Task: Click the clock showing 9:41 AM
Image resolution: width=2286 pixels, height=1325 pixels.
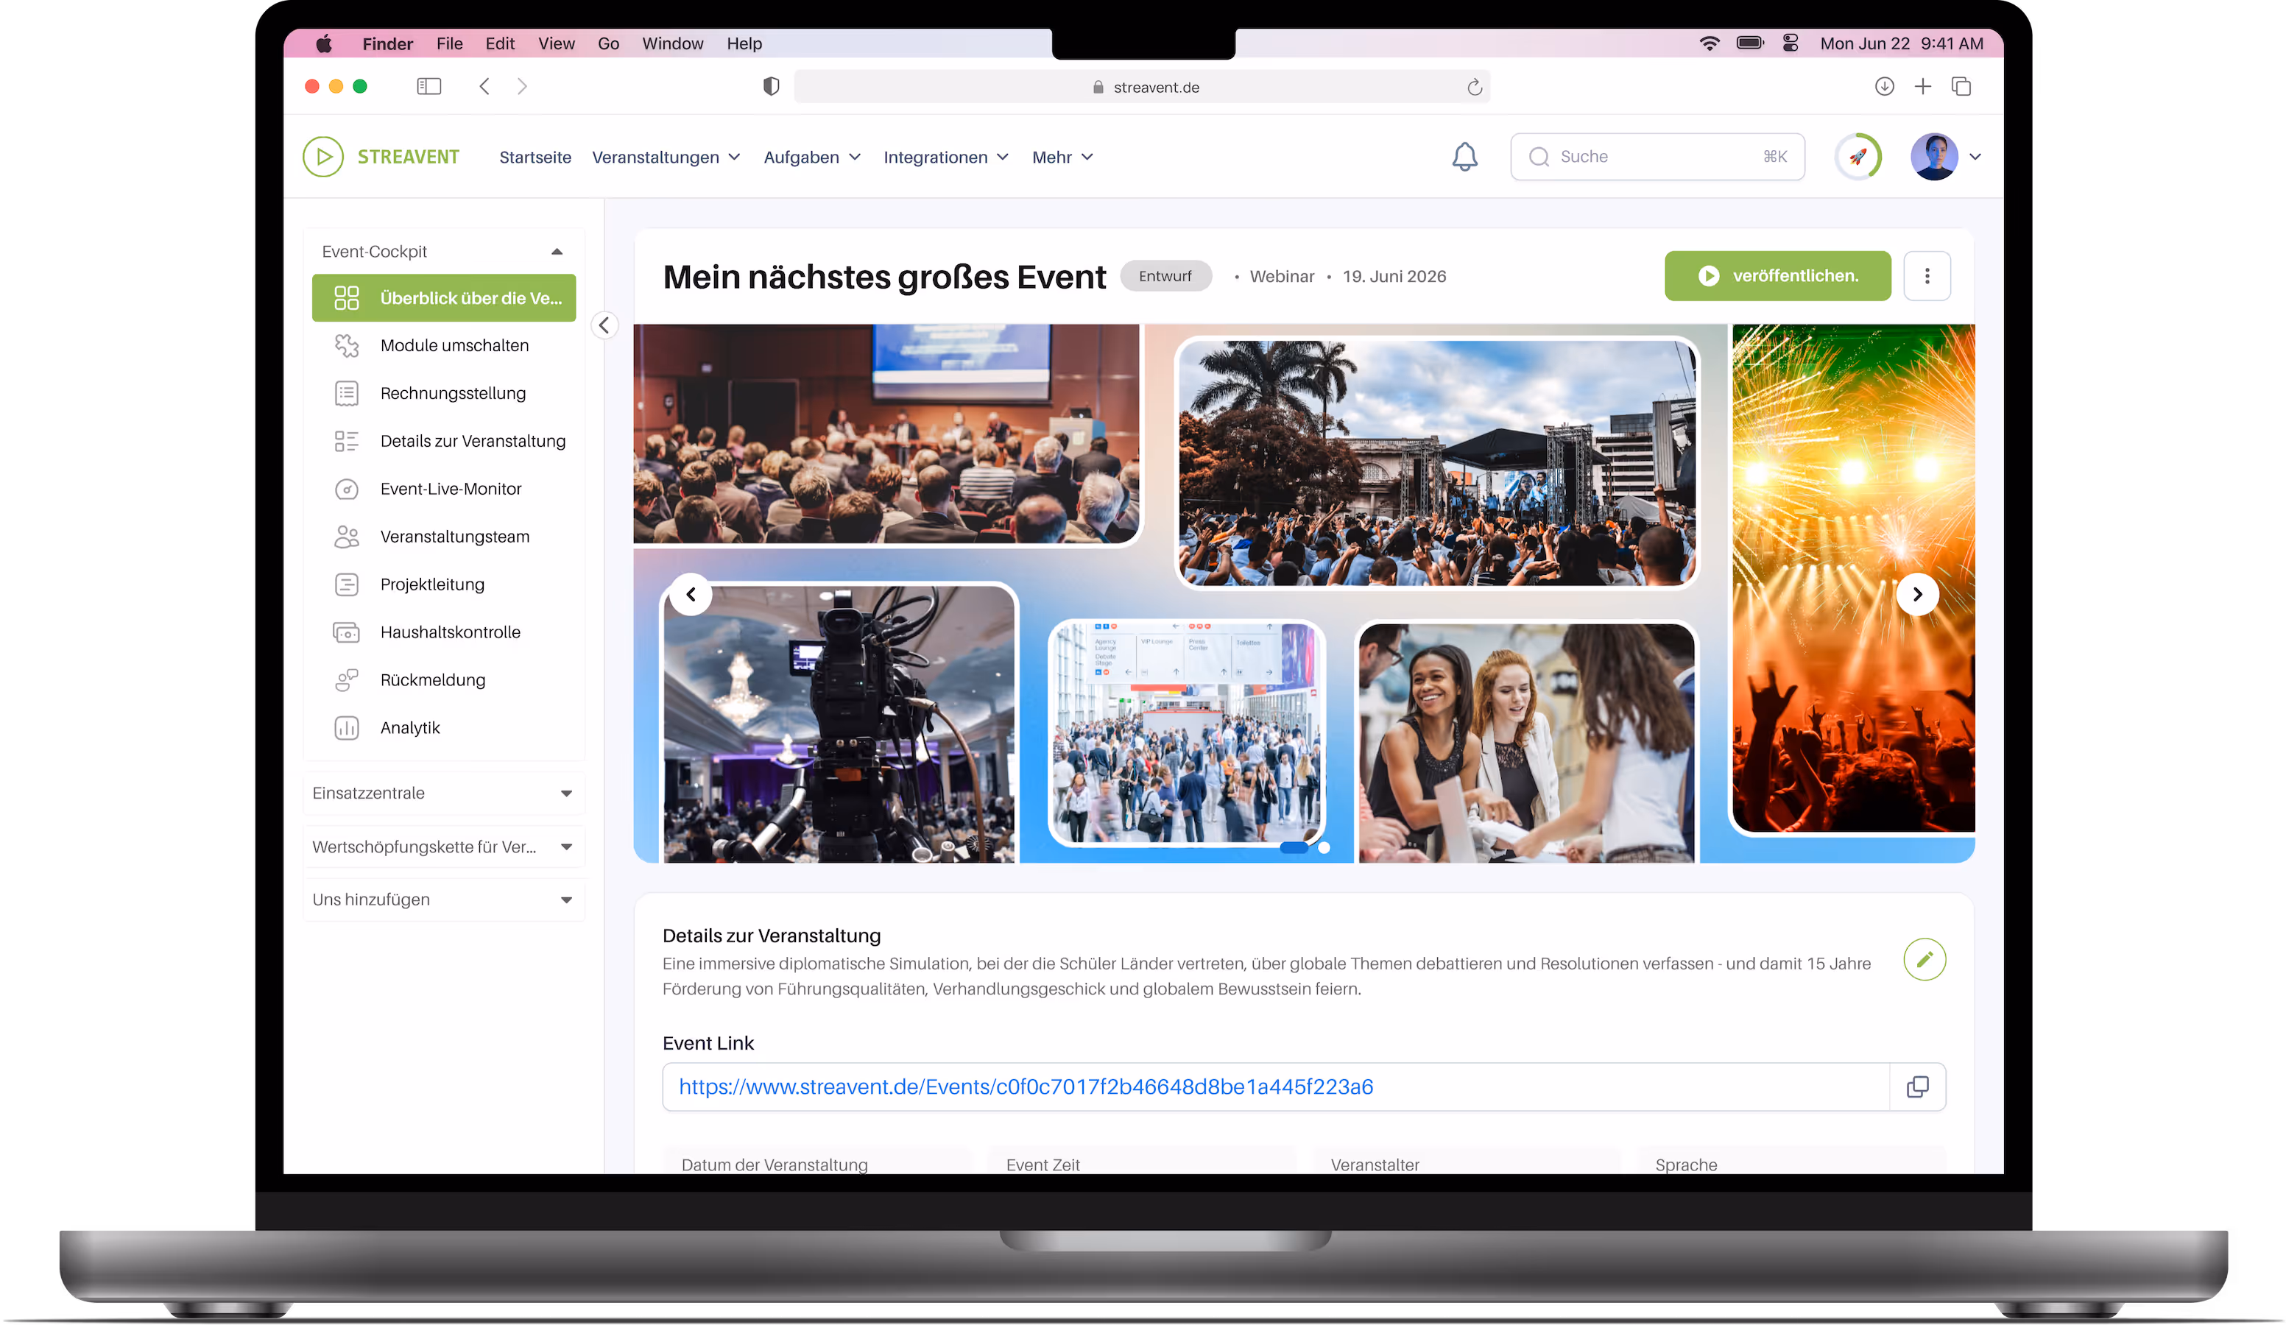Action: pyautogui.click(x=1951, y=43)
